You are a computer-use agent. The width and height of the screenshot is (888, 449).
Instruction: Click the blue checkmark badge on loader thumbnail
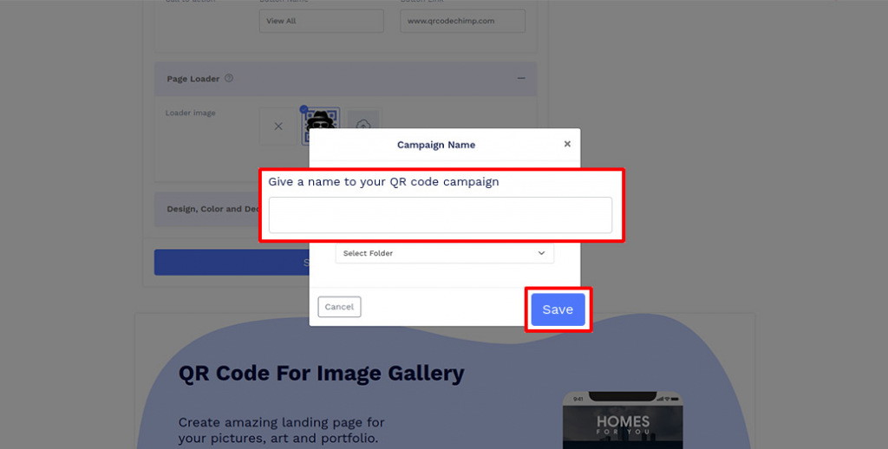point(304,109)
